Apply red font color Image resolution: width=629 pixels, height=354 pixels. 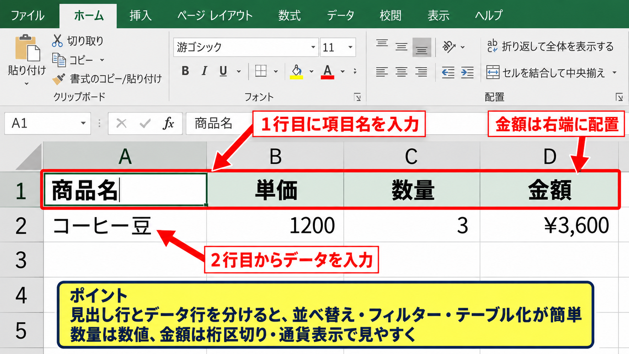click(327, 71)
